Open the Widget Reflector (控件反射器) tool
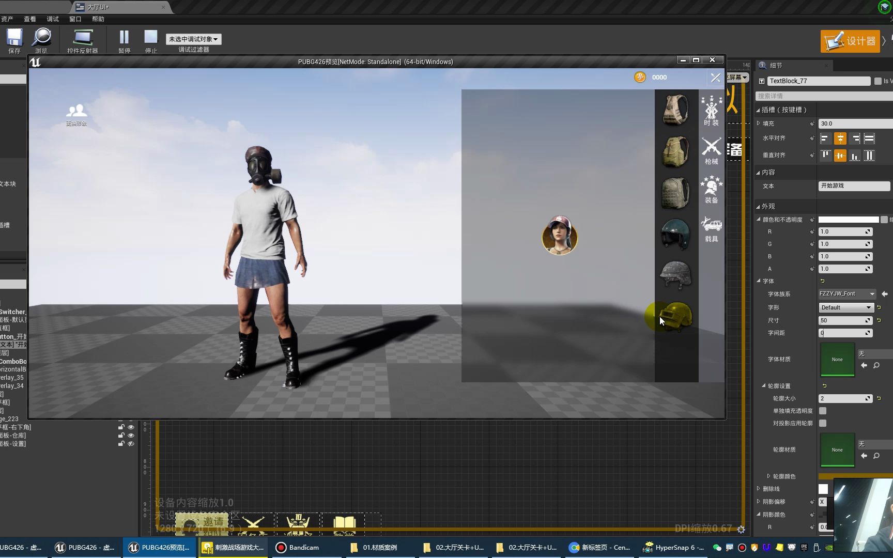This screenshot has height=558, width=893. coord(82,40)
